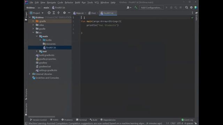
Task: Click the green inspection checkmark in editor
Action: pyautogui.click(x=192, y=18)
